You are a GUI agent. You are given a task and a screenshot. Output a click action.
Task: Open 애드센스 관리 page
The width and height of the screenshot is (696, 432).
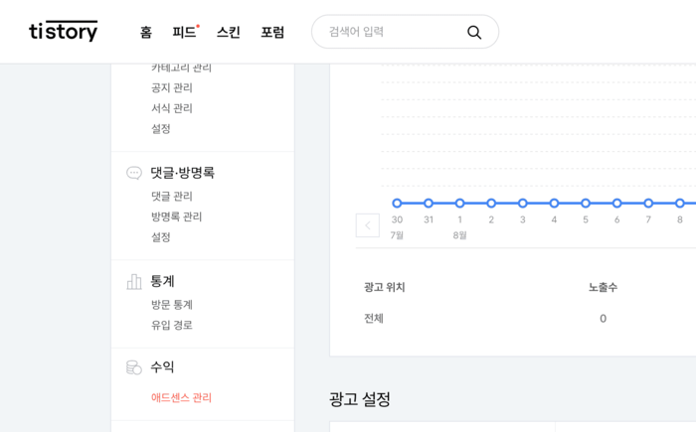click(x=182, y=397)
